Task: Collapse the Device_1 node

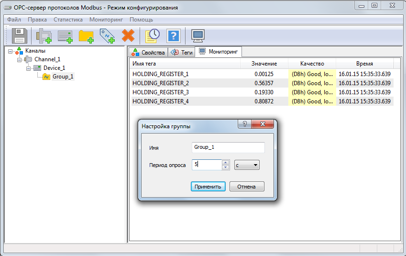Action: (x=28, y=68)
